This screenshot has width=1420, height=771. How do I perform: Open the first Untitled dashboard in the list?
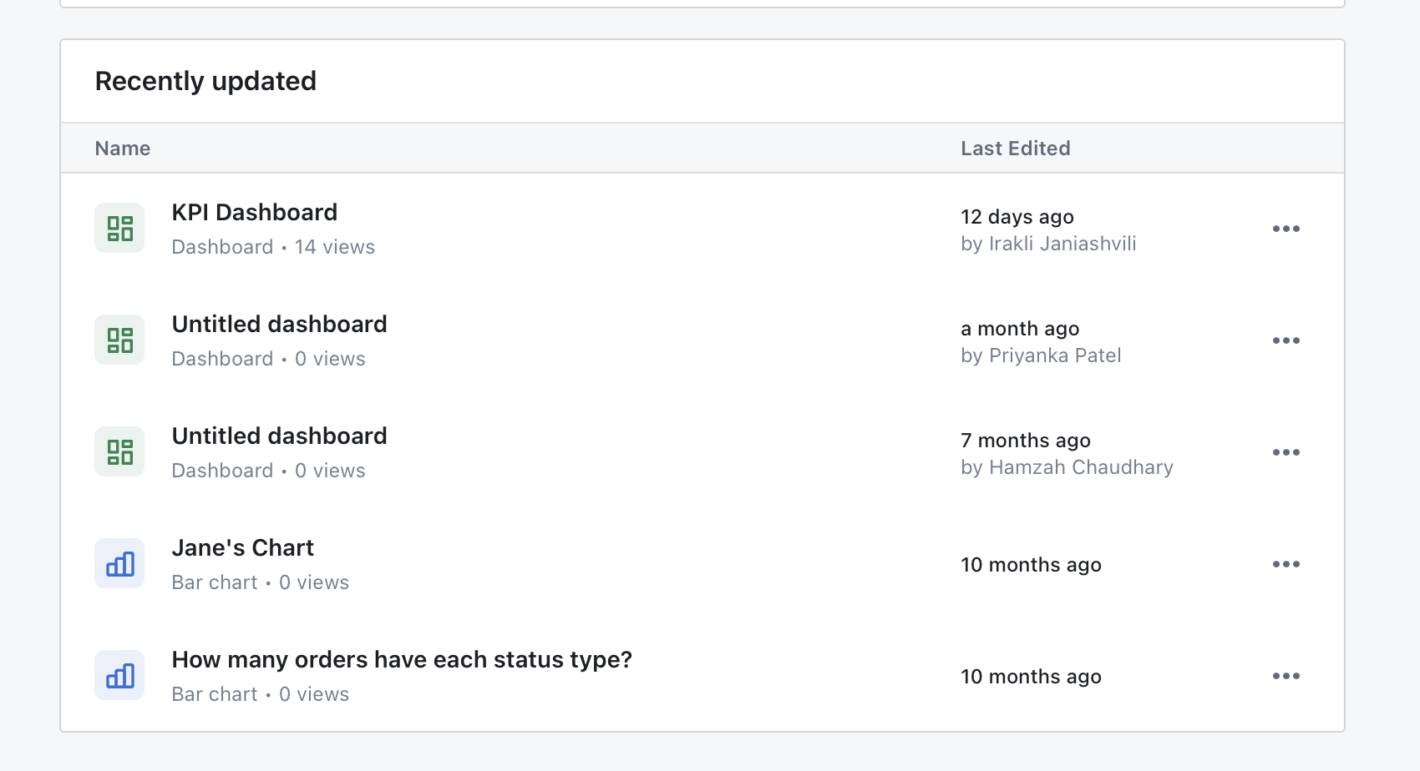pyautogui.click(x=279, y=324)
